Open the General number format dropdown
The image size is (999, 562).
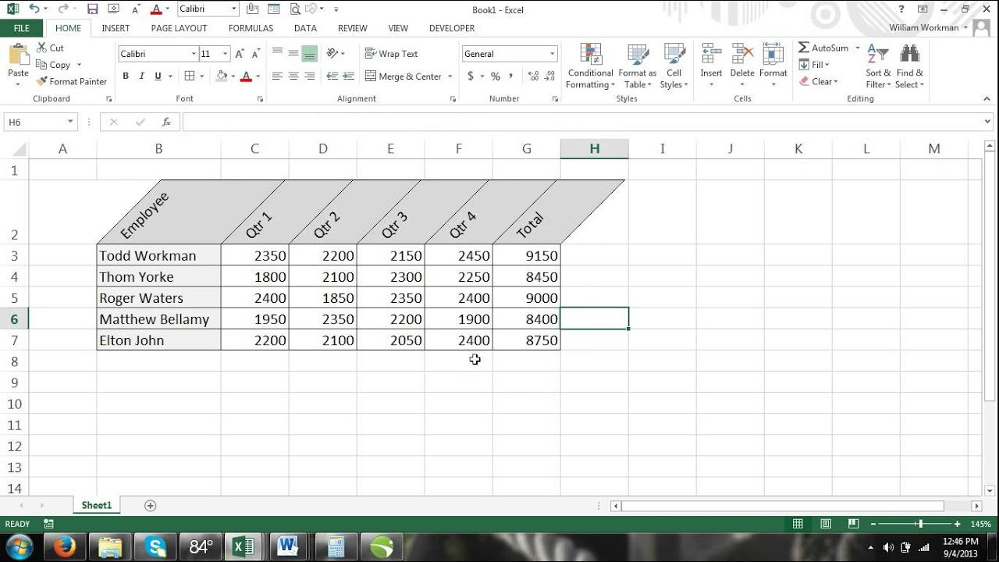coord(553,54)
